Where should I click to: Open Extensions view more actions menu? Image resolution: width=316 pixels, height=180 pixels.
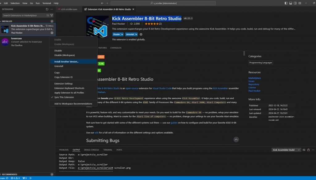(x=52, y=9)
